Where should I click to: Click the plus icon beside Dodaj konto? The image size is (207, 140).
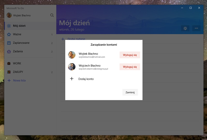tap(72, 79)
